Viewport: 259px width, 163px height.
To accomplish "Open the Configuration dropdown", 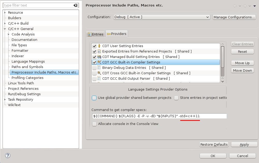I will pyautogui.click(x=162, y=17).
